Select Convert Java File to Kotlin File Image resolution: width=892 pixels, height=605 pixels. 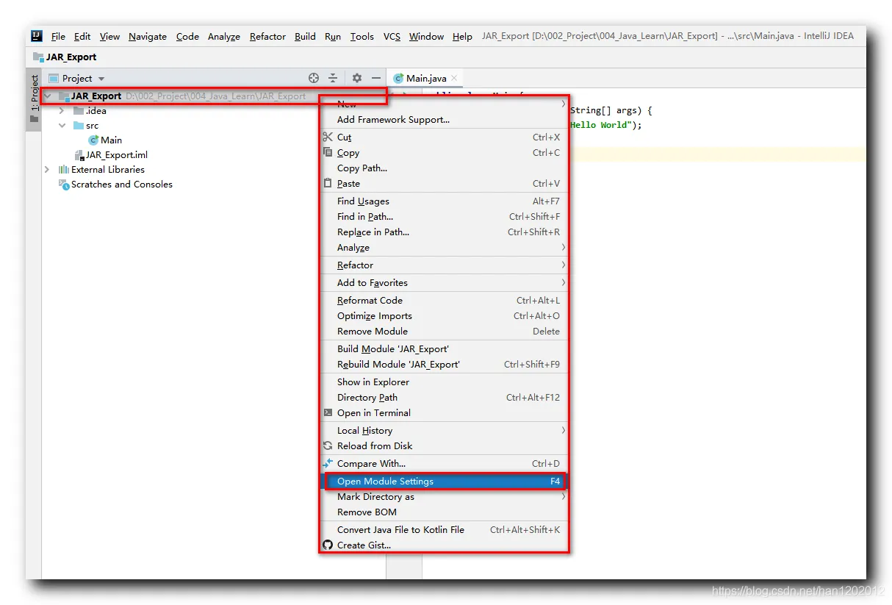point(444,529)
